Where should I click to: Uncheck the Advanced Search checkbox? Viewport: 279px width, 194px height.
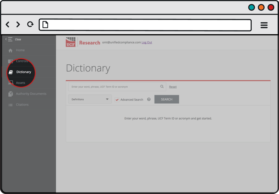point(117,99)
